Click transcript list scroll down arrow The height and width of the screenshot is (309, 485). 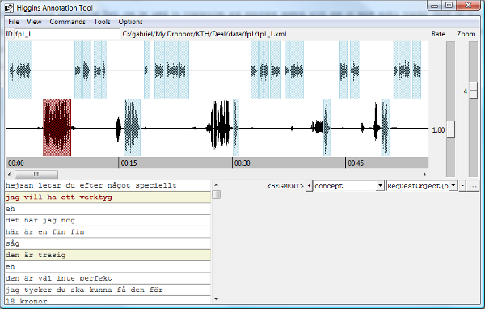[x=216, y=299]
